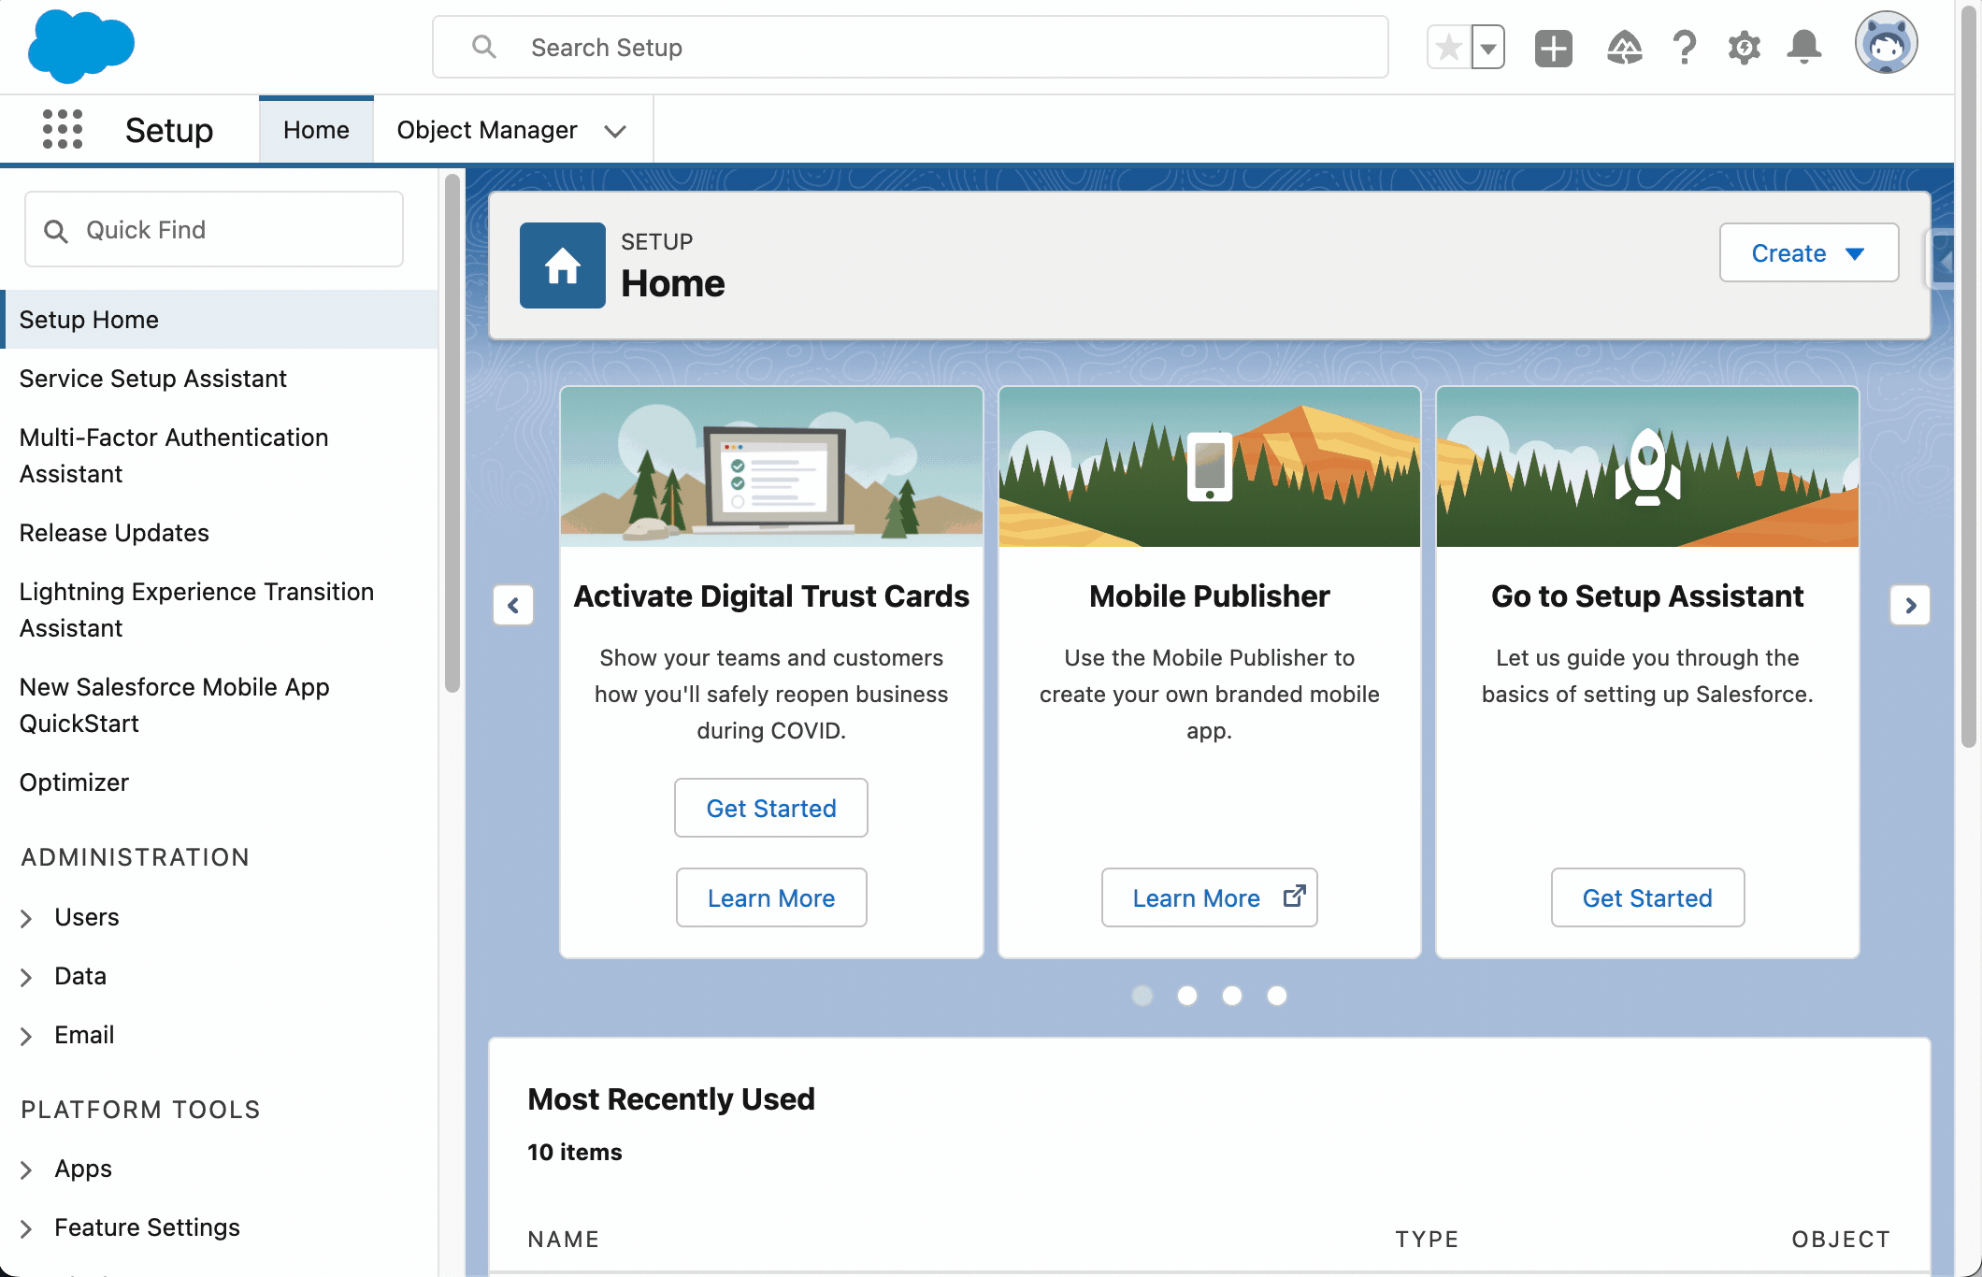The width and height of the screenshot is (1982, 1277).
Task: Expand the Object Manager dropdown arrow
Action: pos(614,130)
